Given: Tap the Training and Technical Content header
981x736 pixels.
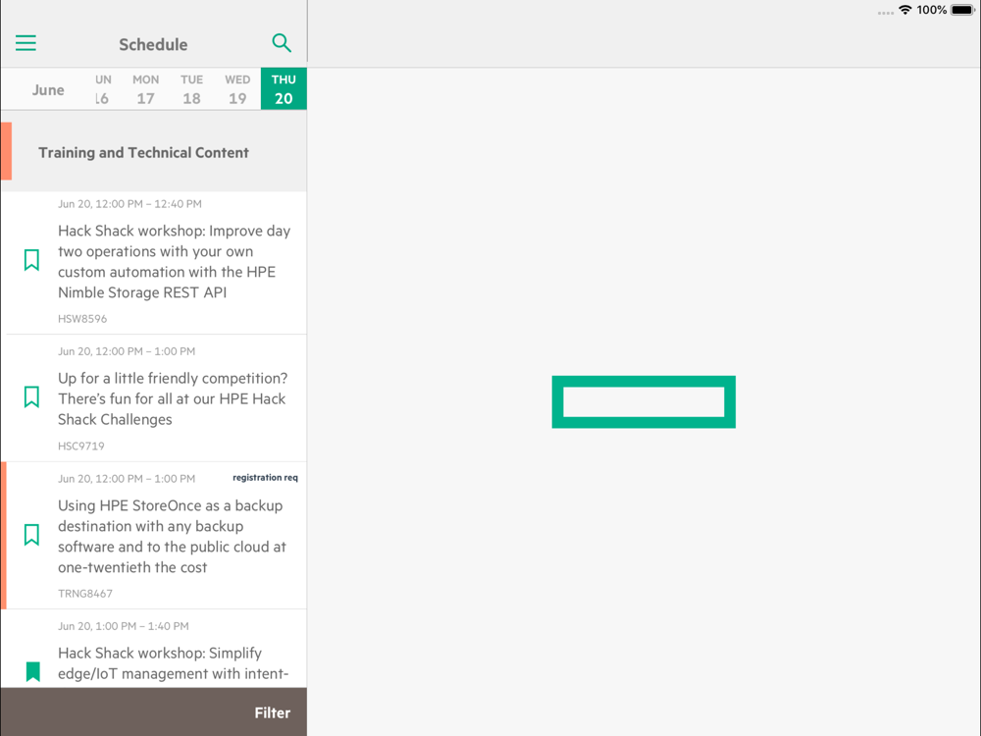Looking at the screenshot, I should 154,152.
